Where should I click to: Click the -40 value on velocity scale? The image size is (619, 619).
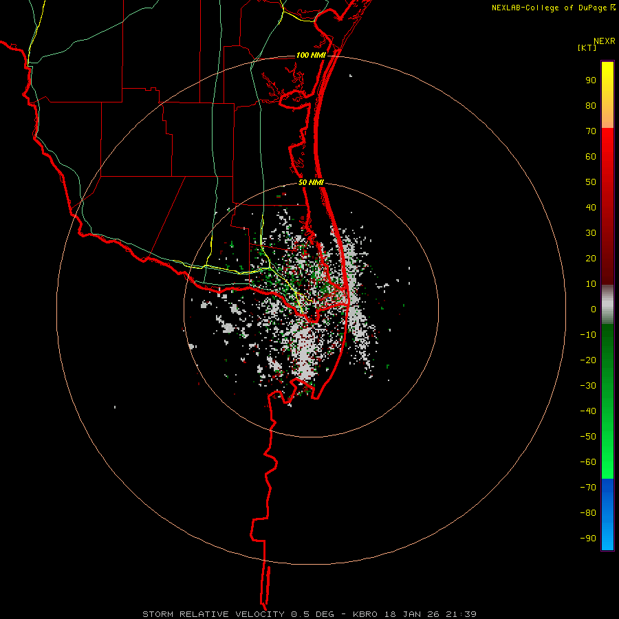[588, 411]
